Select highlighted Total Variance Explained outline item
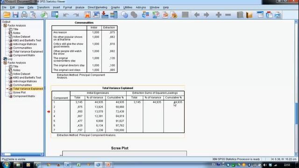 28,89
